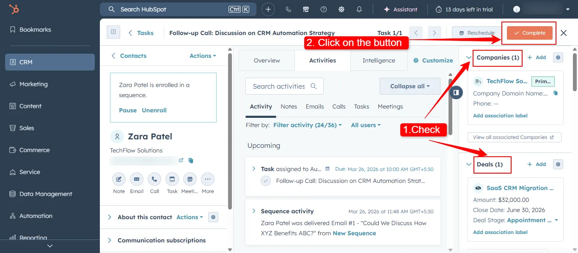The image size is (578, 253).
Task: Select the Emails activity tab
Action: pyautogui.click(x=315, y=106)
